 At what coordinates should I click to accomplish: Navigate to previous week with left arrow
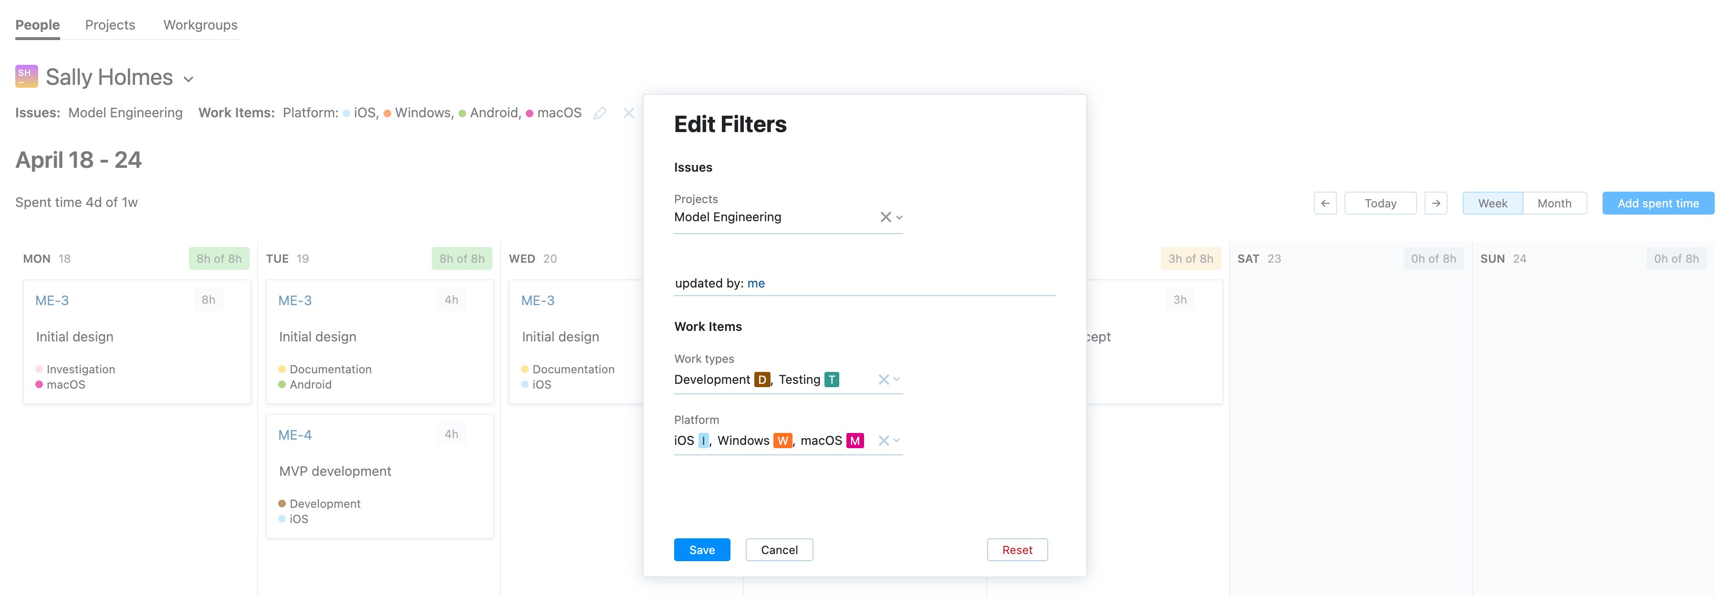[x=1325, y=203]
